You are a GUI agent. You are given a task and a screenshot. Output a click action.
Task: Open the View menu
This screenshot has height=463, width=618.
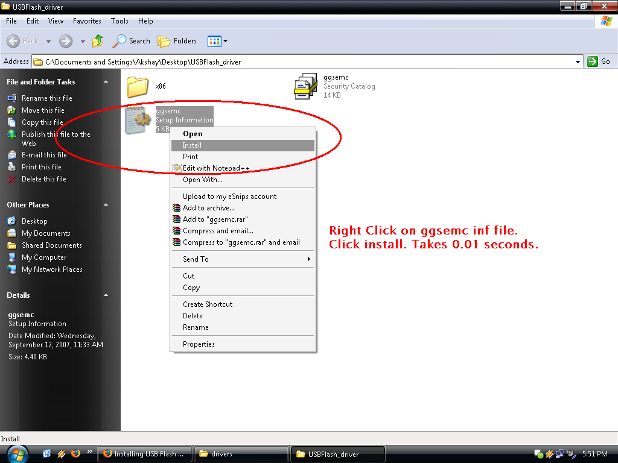click(x=56, y=21)
